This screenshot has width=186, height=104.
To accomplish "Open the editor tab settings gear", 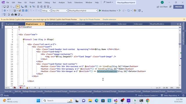I will tap(180, 24).
